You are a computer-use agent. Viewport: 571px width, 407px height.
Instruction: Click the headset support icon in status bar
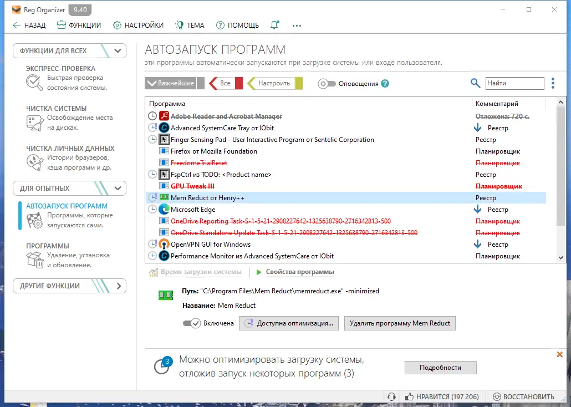(x=392, y=396)
